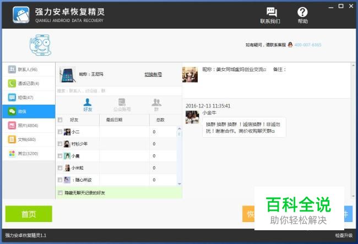Viewport: 358px width, 244px height.
Task: Click the timestamp 2016-12-13 11:35:41
Action: pos(208,106)
